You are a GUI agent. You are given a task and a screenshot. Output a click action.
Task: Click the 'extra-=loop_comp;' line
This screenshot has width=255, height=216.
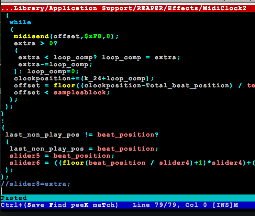(55, 65)
